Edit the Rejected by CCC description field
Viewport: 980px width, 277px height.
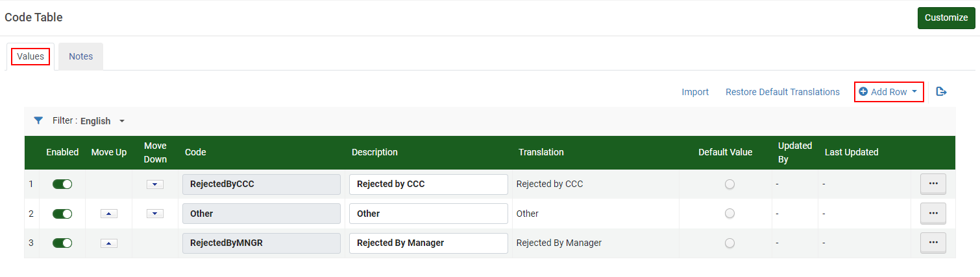click(428, 184)
